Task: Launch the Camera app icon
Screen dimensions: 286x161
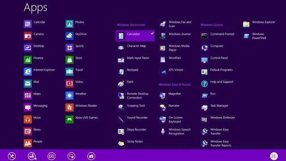Action: [28, 36]
